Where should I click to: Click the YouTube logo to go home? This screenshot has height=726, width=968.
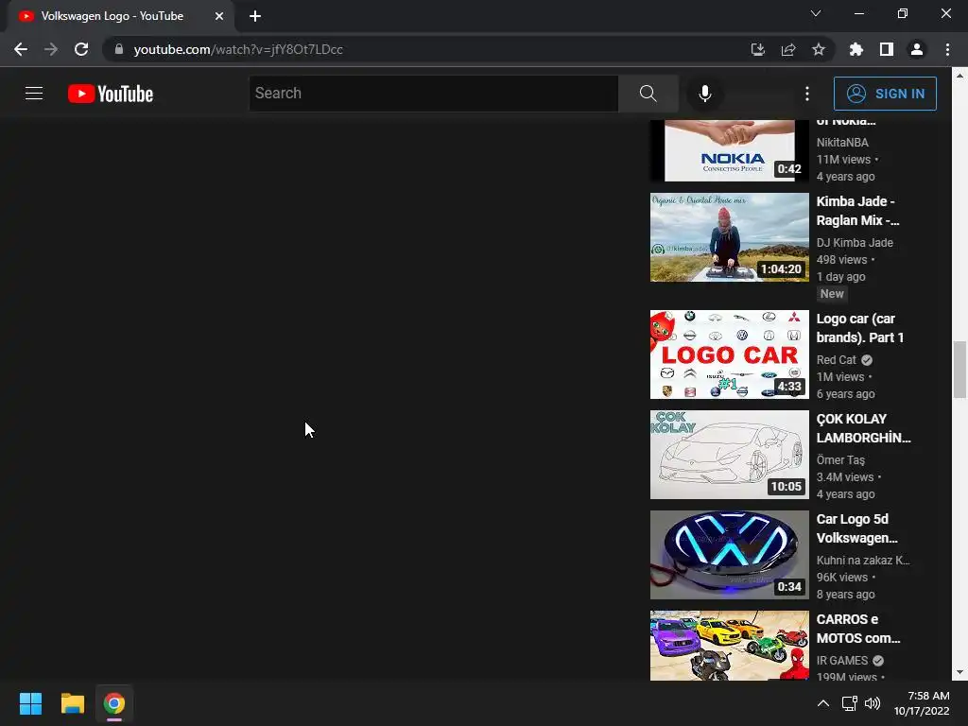(111, 94)
